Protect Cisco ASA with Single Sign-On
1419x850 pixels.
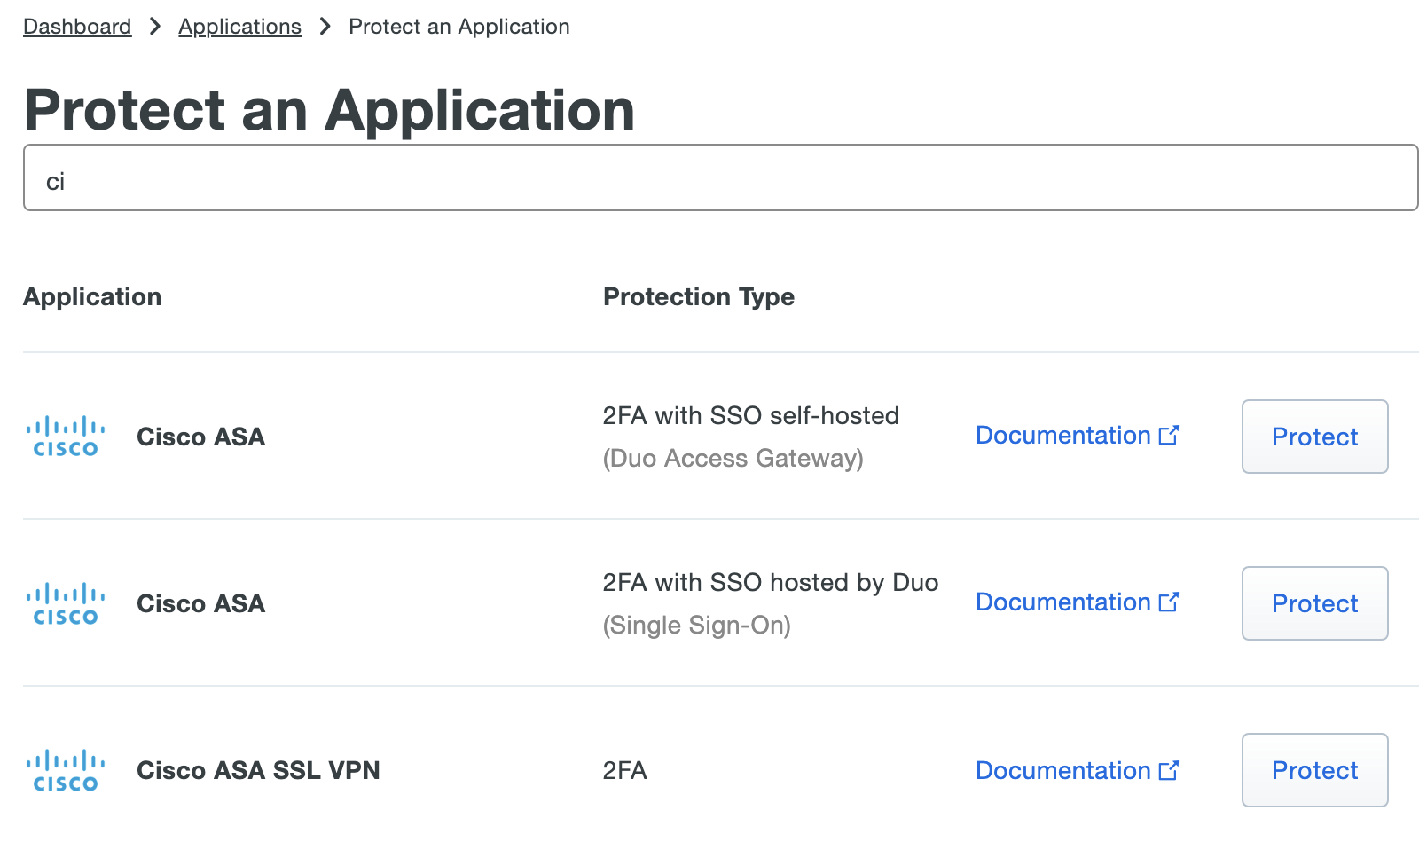pyautogui.click(x=1315, y=603)
